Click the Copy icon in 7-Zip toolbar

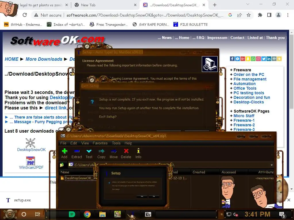[x=101, y=154]
